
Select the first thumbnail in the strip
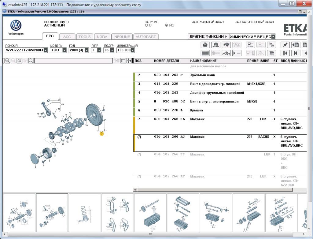[19, 213]
